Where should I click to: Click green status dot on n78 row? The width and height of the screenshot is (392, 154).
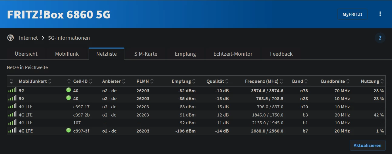coord(69,90)
